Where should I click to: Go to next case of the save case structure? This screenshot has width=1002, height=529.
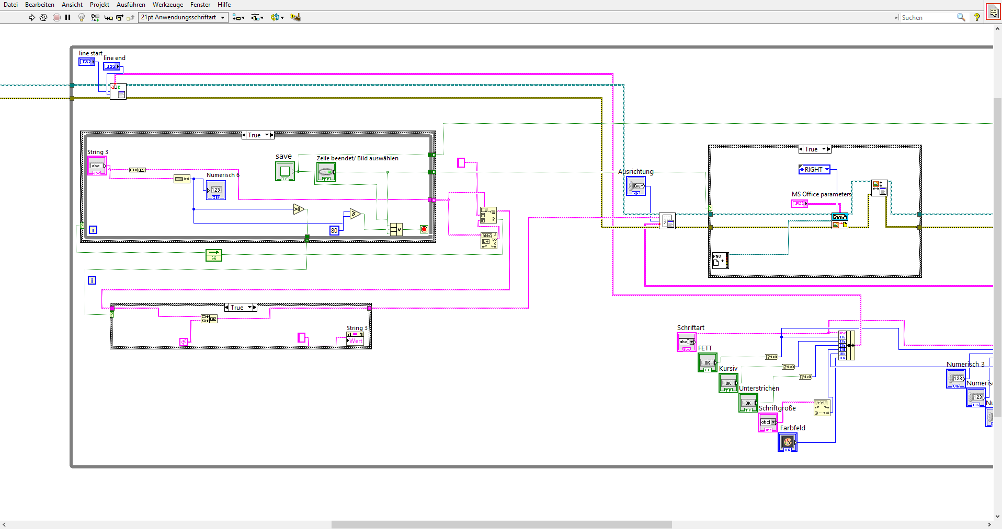[x=272, y=135]
